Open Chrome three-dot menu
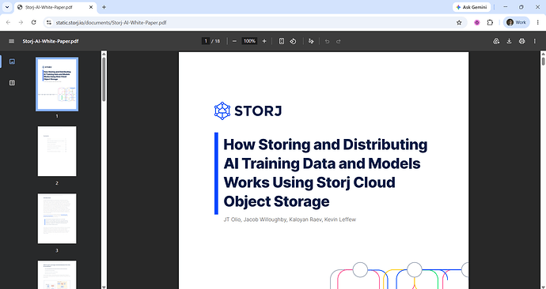The width and height of the screenshot is (546, 289). (x=537, y=22)
